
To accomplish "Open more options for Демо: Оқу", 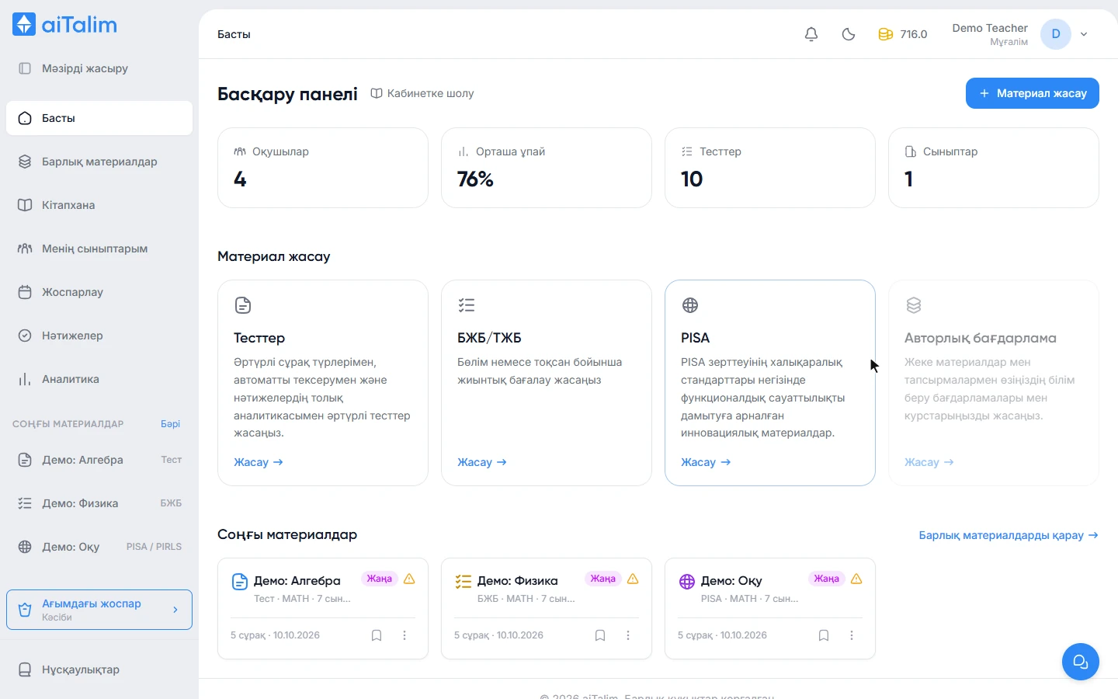I will (852, 635).
